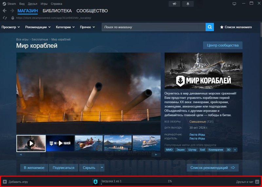The height and width of the screenshot is (187, 262).
Task: Switch to the МАГАЗИН tab
Action: [x=28, y=11]
